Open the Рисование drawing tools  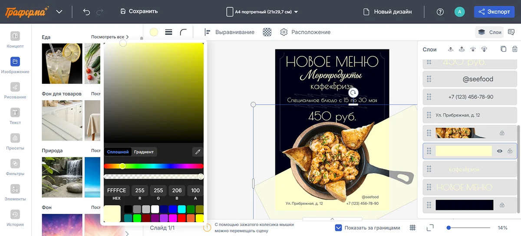15,91
